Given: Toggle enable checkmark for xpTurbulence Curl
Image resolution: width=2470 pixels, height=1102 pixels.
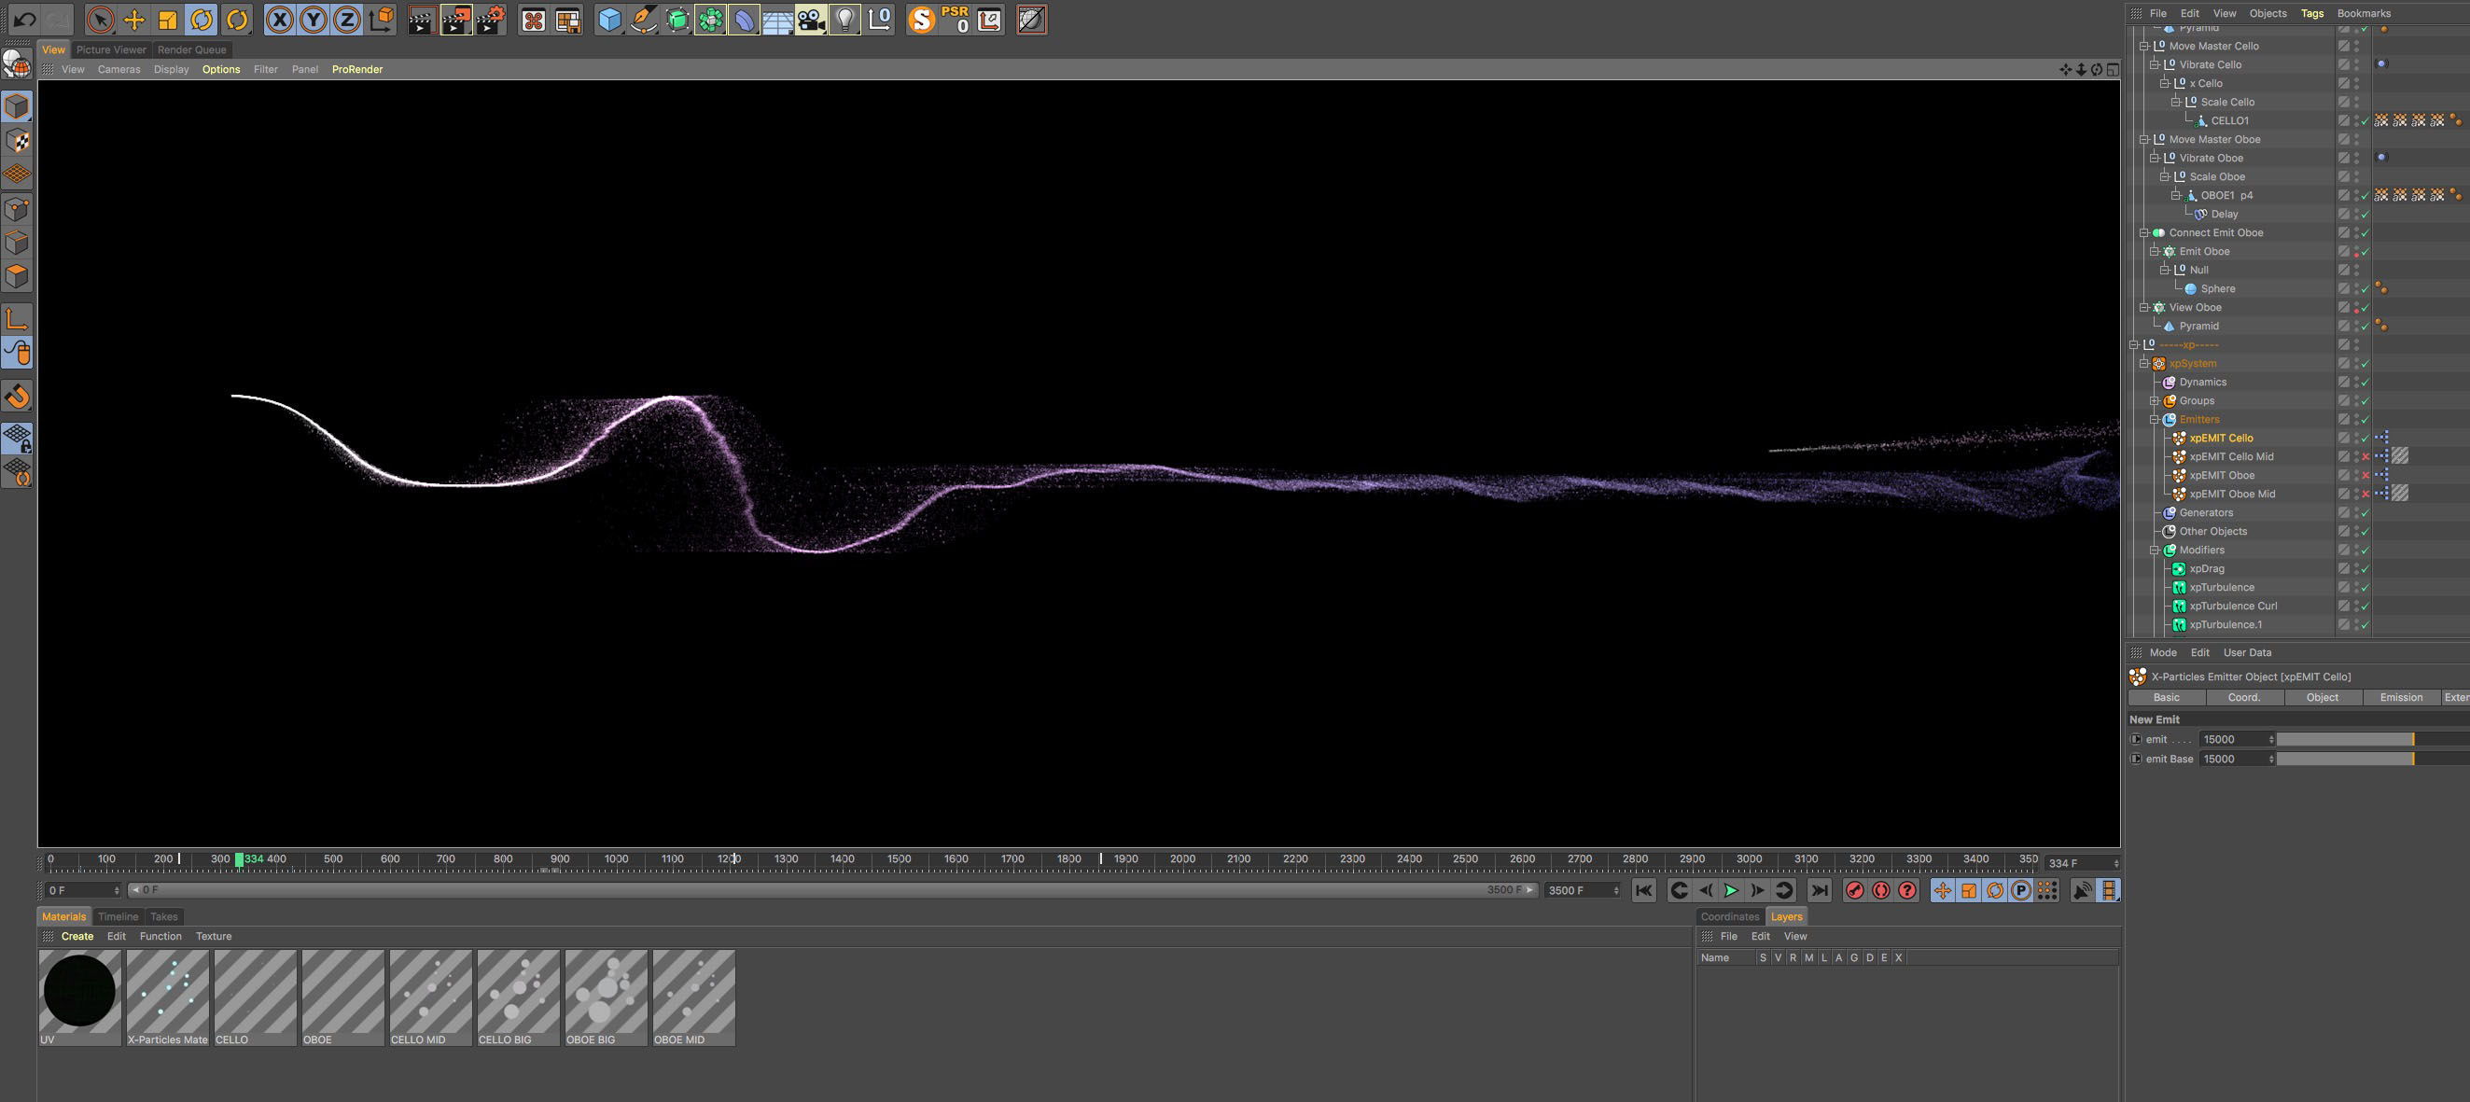Looking at the screenshot, I should coord(2365,607).
